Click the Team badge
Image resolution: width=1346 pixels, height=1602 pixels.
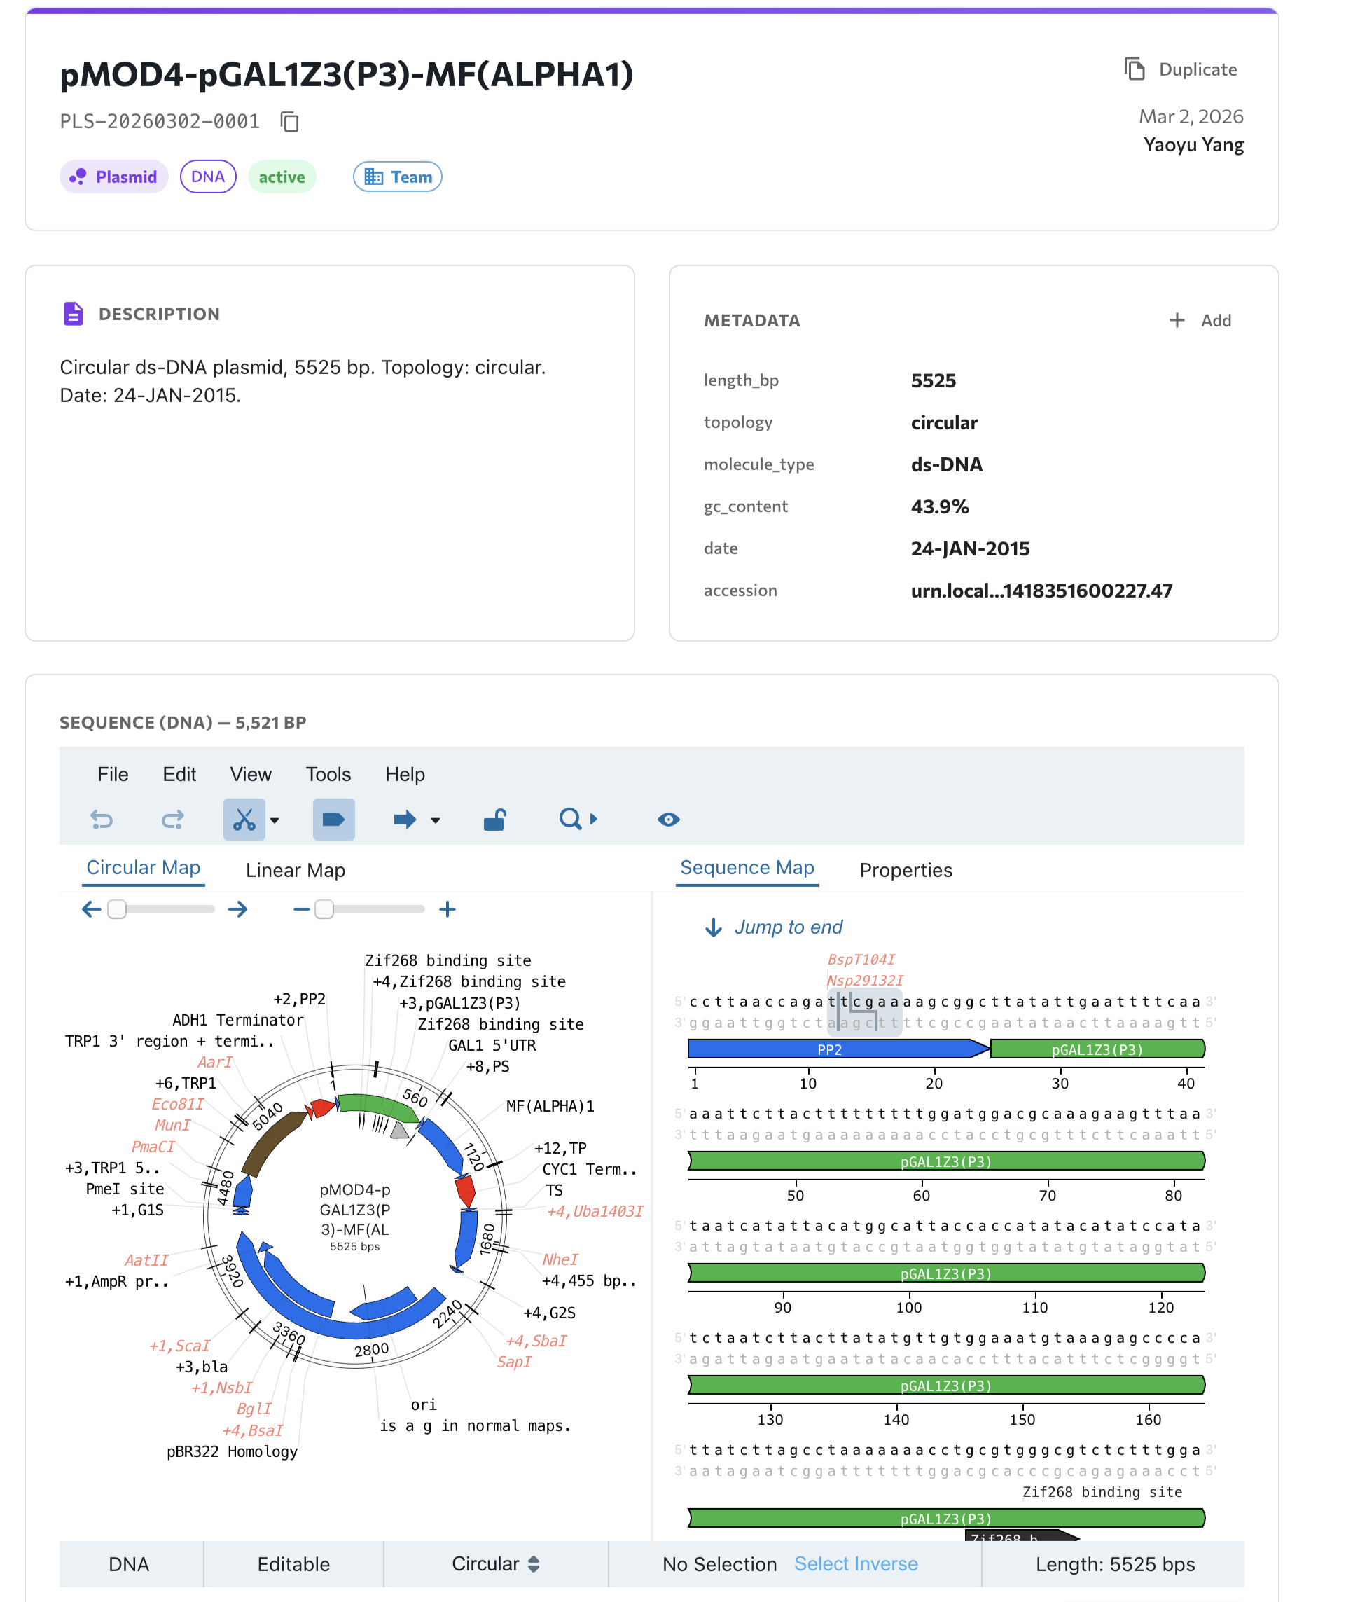[x=398, y=177]
